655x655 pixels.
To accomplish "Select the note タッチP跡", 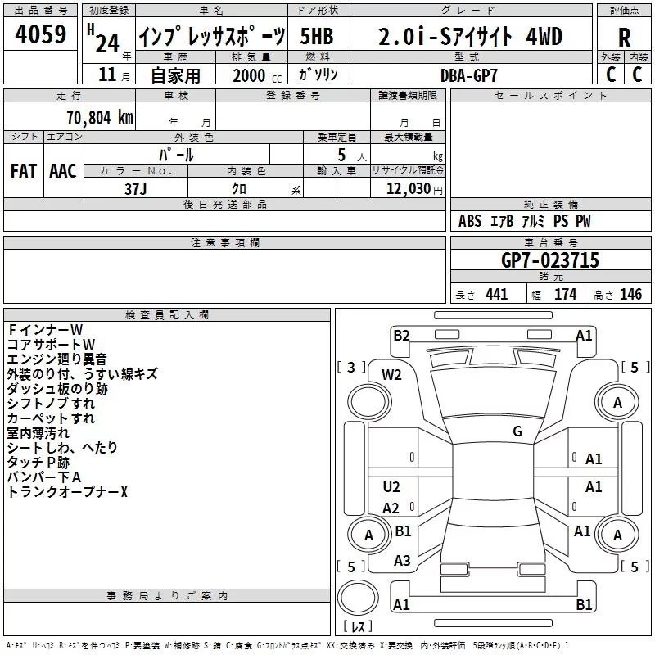I will click(38, 462).
